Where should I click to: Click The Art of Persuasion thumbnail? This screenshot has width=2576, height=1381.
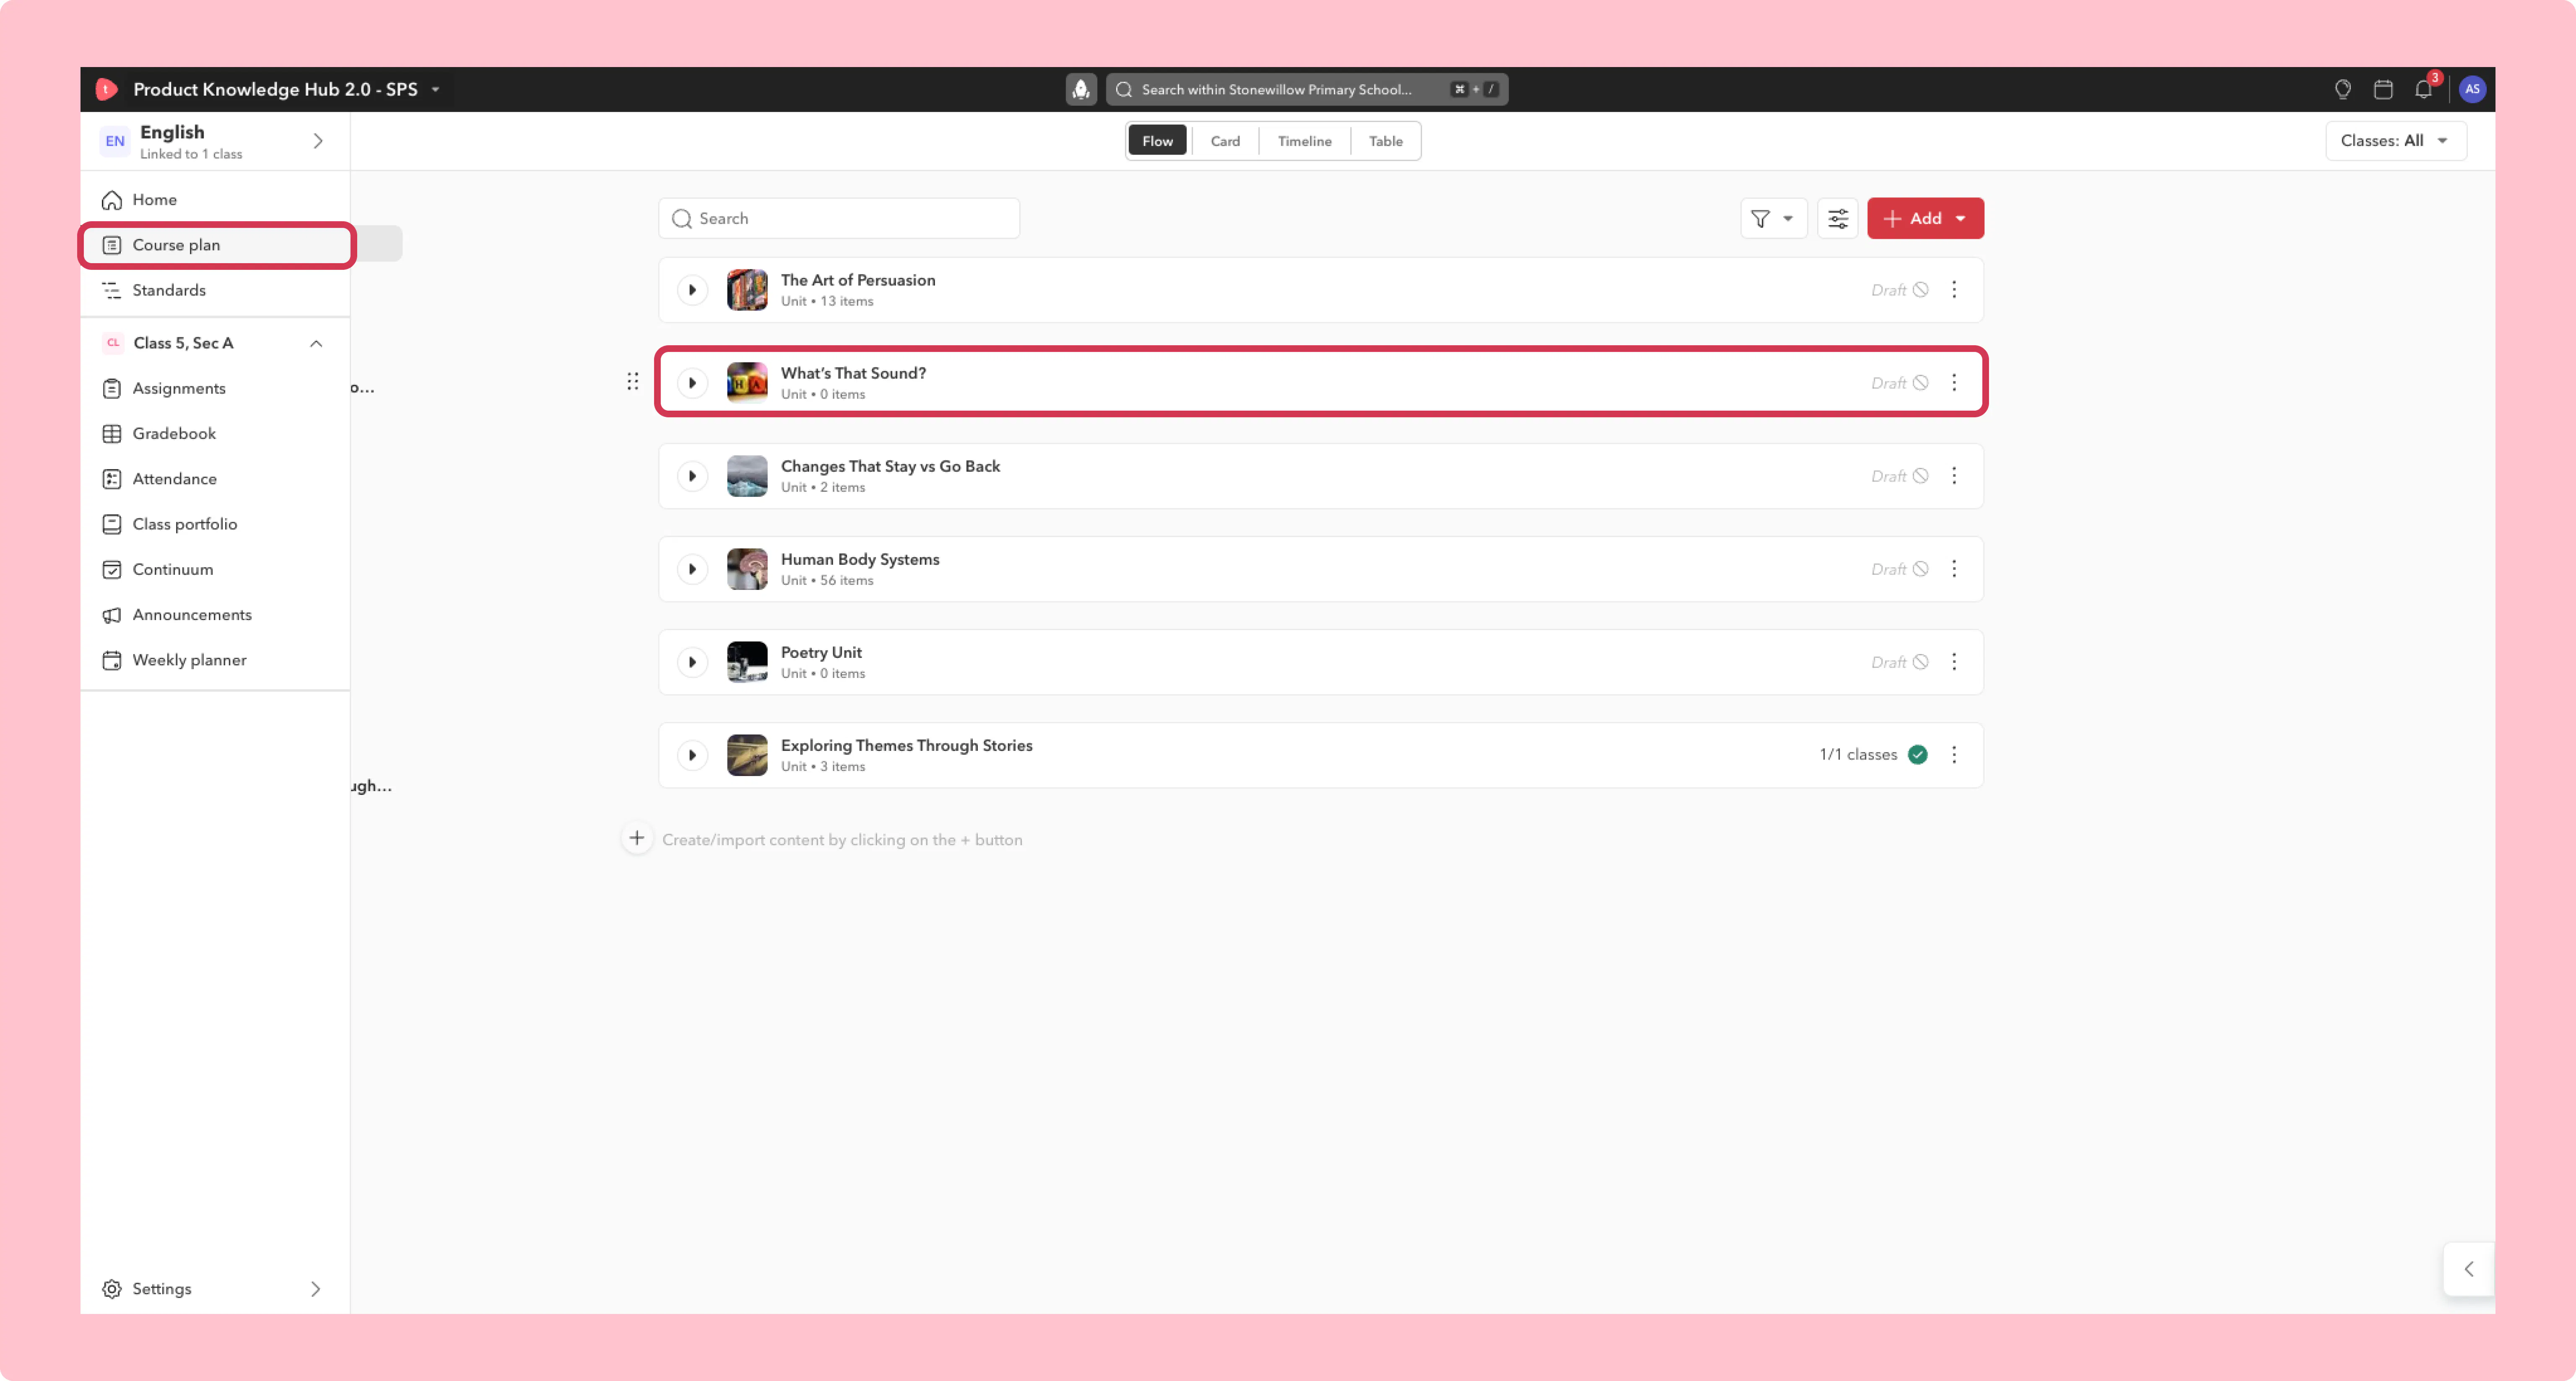pyautogui.click(x=747, y=290)
